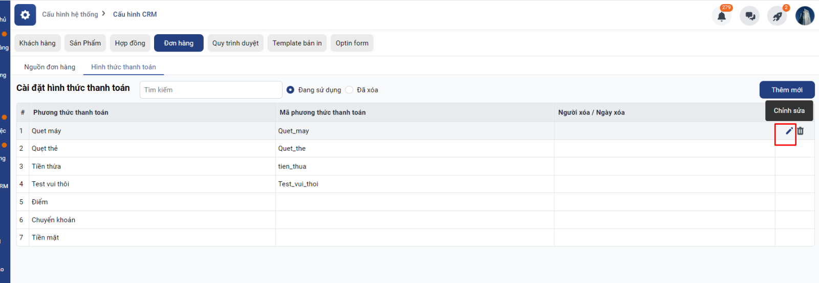819x283 pixels.
Task: Click the Cấu hình hệ thống breadcrumb
Action: (70, 14)
